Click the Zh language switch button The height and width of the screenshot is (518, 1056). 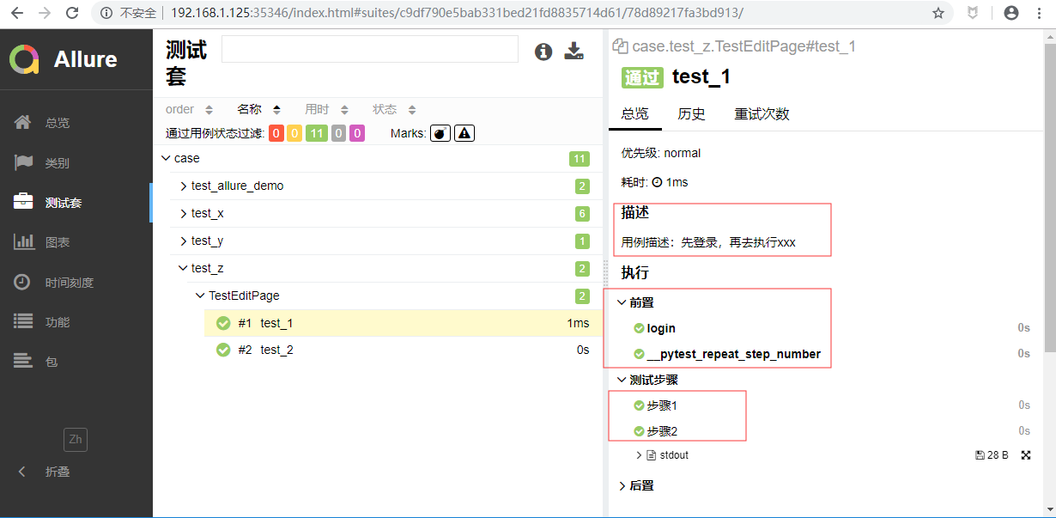pyautogui.click(x=76, y=440)
